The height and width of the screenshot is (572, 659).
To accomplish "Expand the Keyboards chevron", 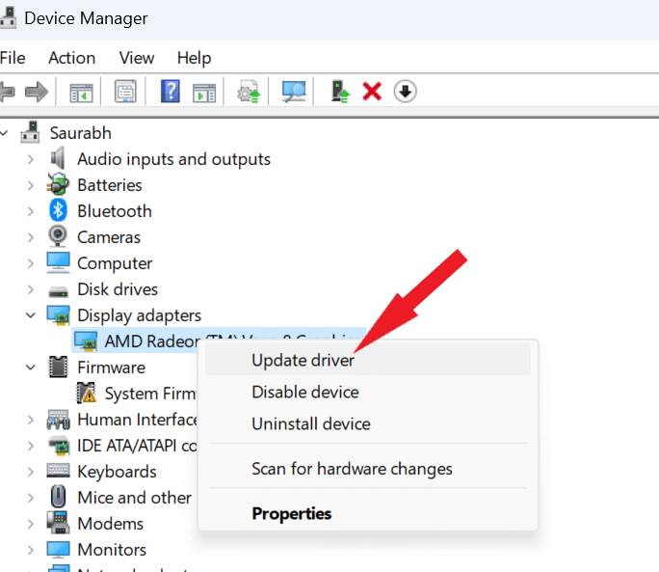I will (30, 472).
